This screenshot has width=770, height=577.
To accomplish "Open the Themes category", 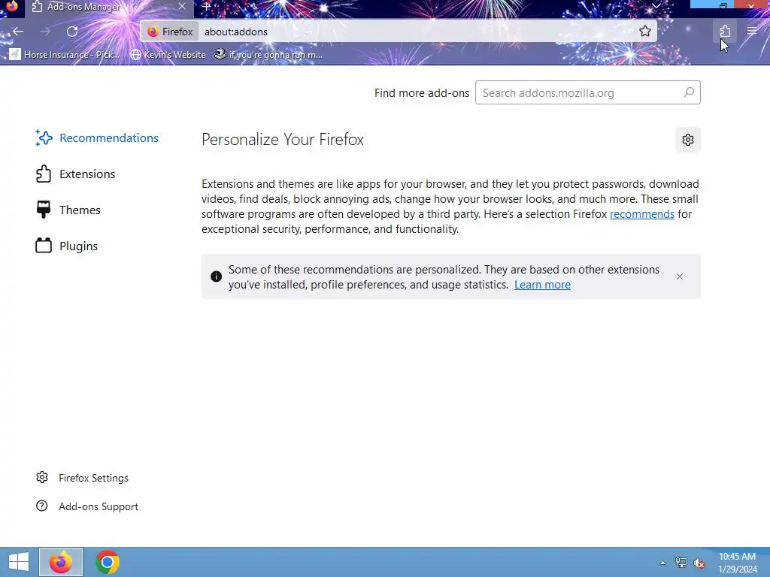I will pos(68,210).
